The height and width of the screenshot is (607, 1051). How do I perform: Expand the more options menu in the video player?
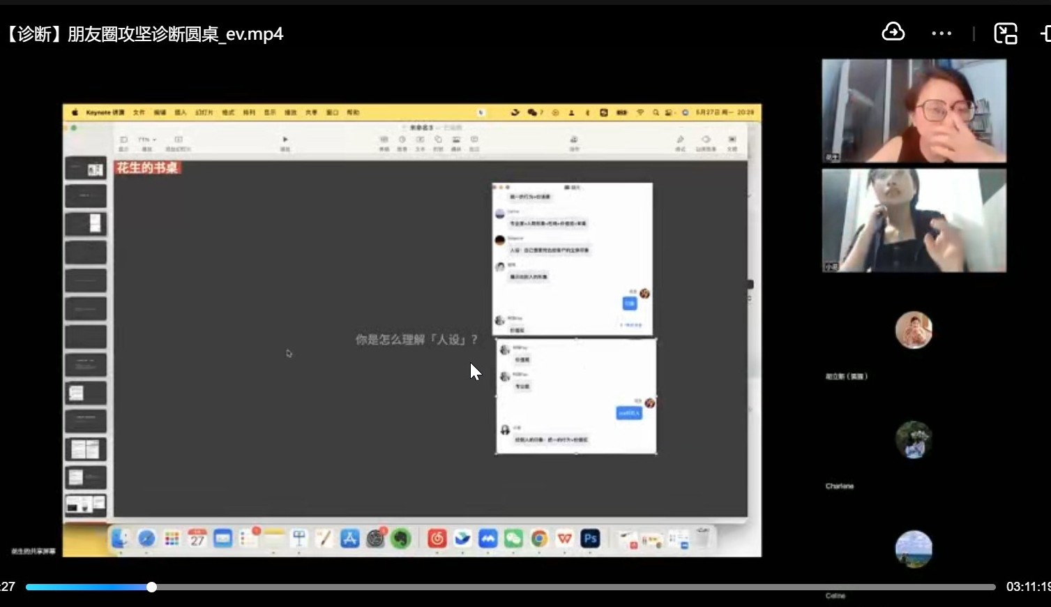[x=942, y=32]
